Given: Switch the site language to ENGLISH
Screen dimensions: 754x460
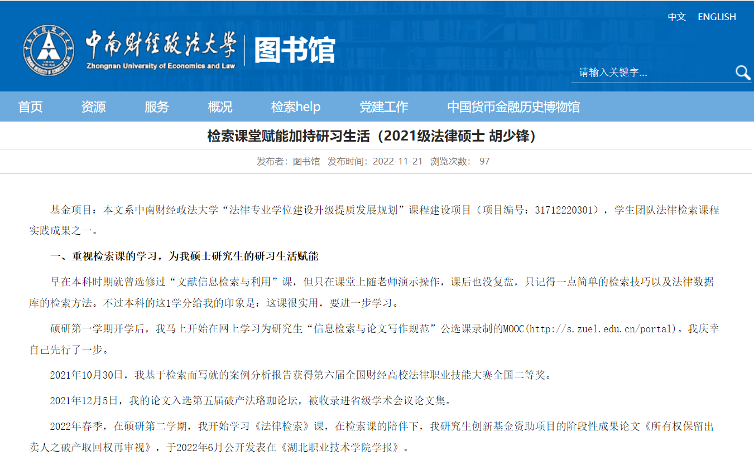Looking at the screenshot, I should tap(717, 17).
